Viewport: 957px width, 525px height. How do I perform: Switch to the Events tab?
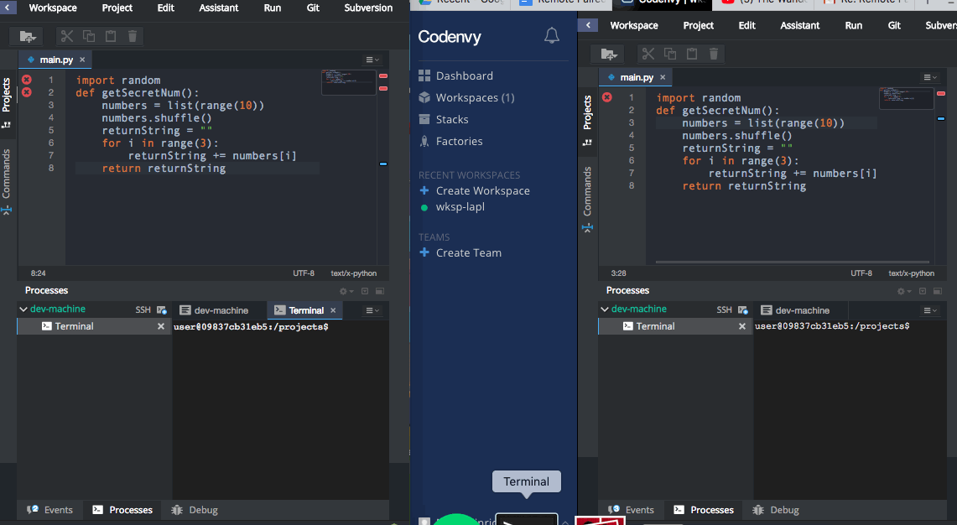pyautogui.click(x=49, y=509)
